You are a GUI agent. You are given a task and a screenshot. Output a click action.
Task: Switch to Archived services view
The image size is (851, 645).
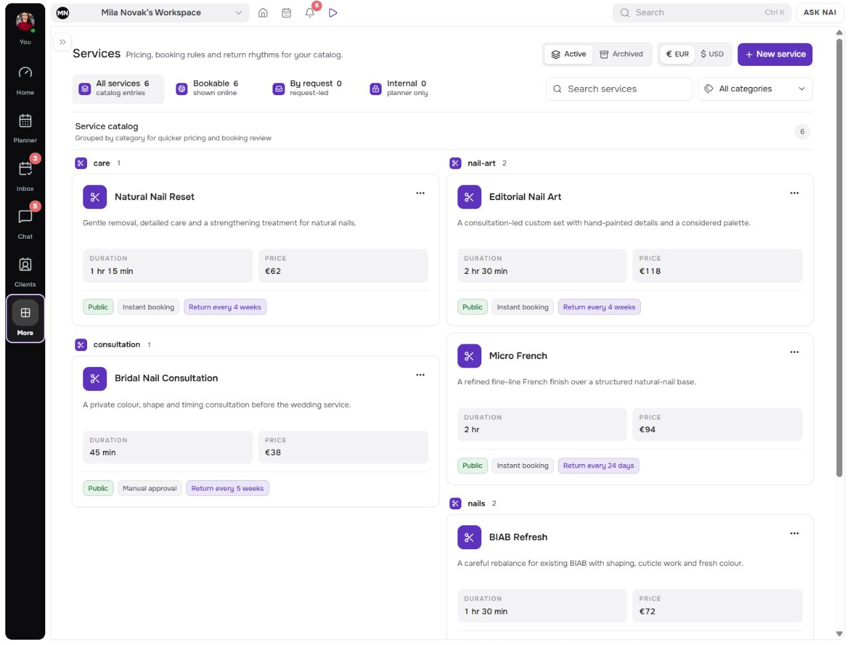(x=621, y=55)
